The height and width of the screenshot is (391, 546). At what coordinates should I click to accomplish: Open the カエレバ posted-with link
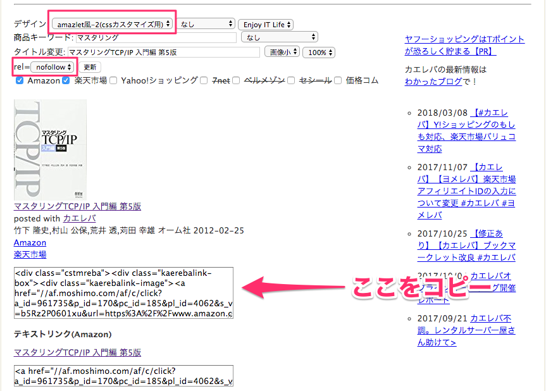79,218
